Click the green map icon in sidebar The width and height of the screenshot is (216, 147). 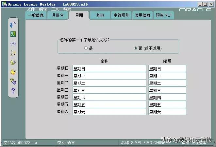coord(13,34)
